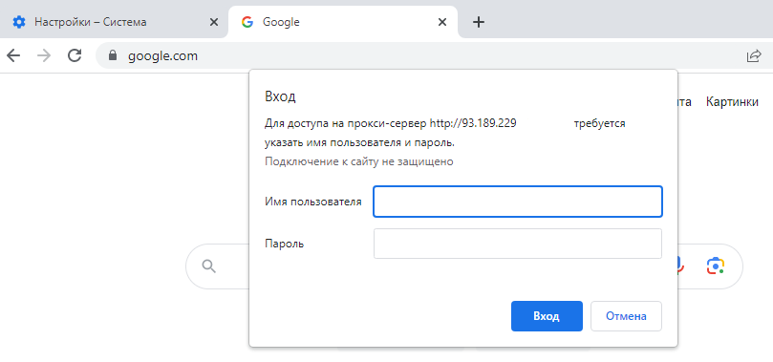Click into the Пароль field
773x362 pixels.
[518, 244]
